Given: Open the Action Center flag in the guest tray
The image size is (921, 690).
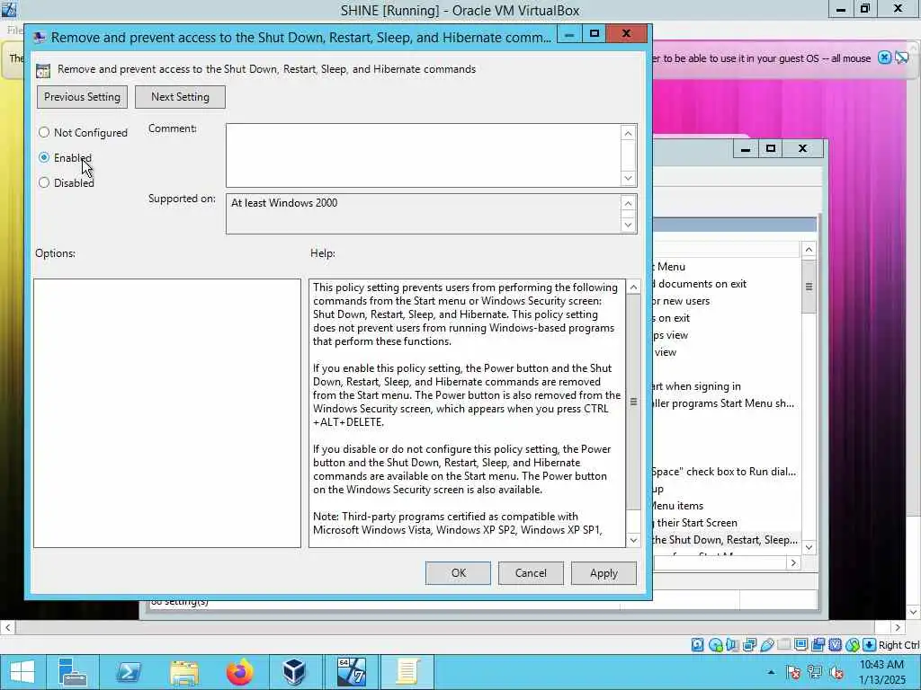Looking at the screenshot, I should 793,672.
